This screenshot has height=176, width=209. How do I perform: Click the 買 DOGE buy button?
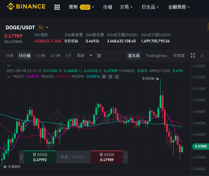point(40,157)
